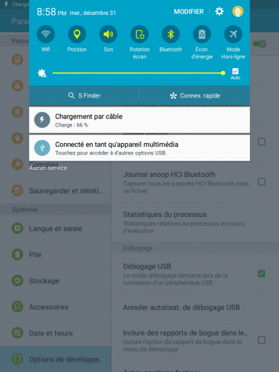Tap the Connecté en tant qu'appareil multimédia notification
The height and width of the screenshot is (372, 279).
click(x=139, y=148)
